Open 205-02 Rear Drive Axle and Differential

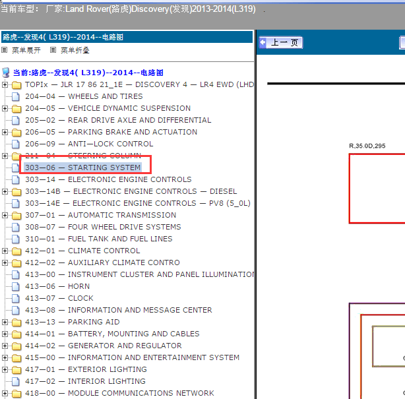click(118, 120)
